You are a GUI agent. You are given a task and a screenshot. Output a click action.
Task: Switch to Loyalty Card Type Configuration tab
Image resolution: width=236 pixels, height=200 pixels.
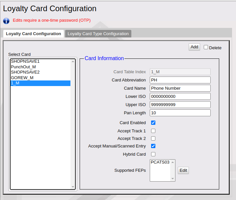pyautogui.click(x=98, y=34)
